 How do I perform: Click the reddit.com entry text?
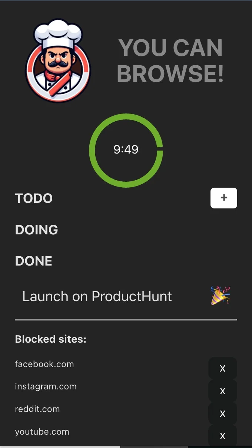37,409
